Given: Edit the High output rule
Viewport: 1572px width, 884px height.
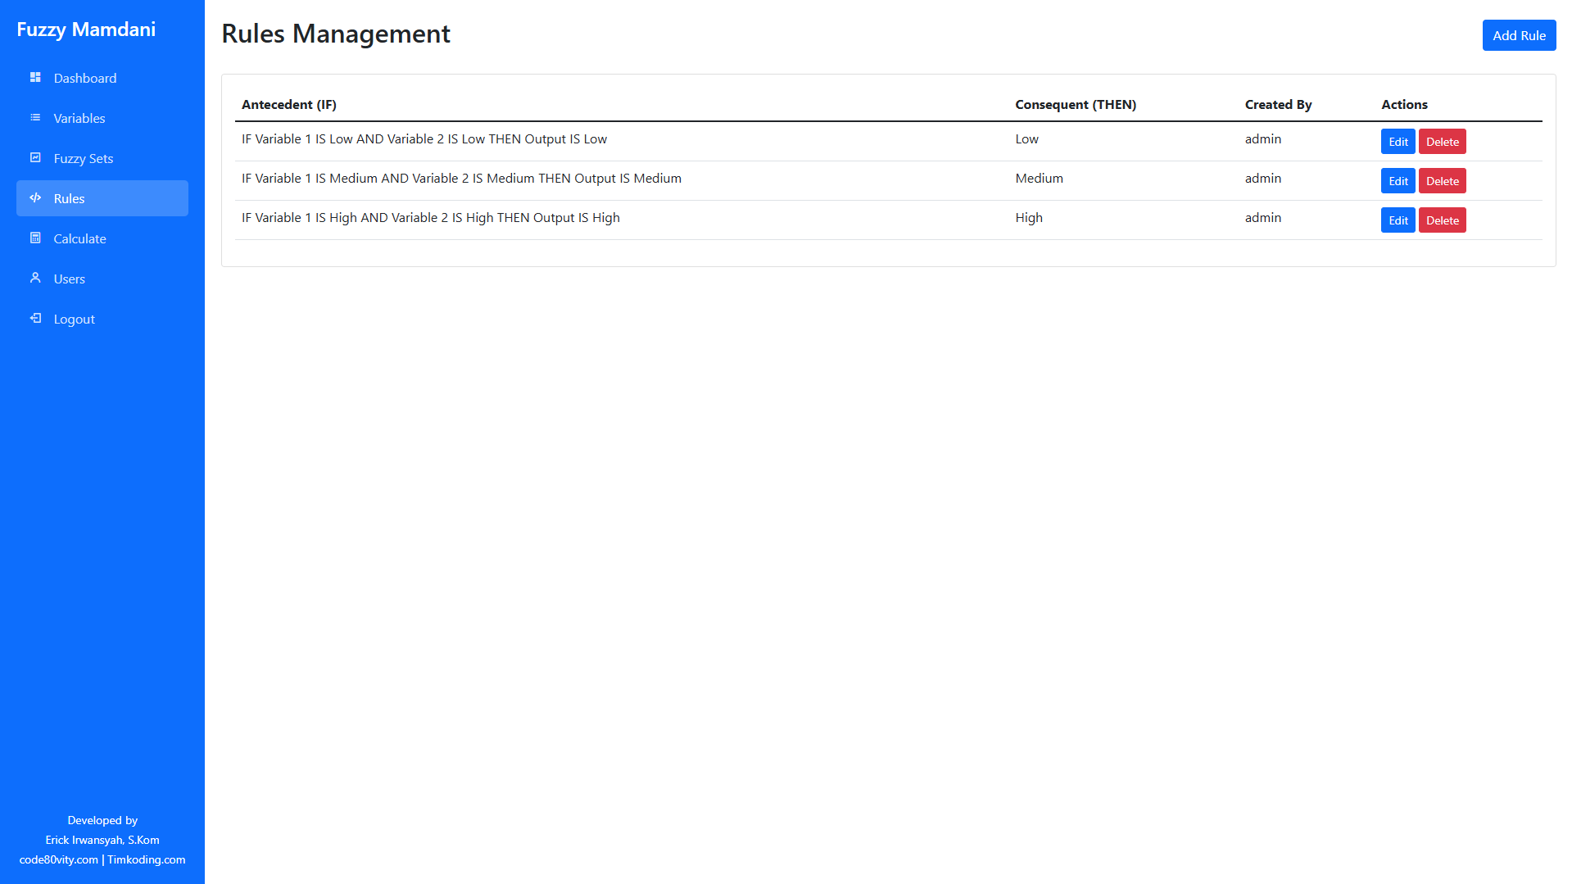Looking at the screenshot, I should (x=1398, y=220).
